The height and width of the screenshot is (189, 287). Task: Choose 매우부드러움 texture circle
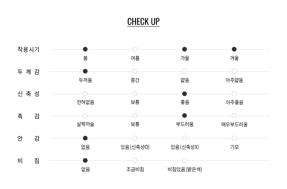click(234, 116)
